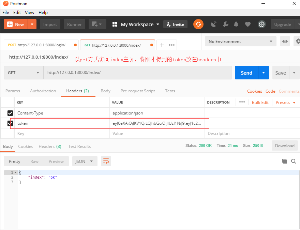This screenshot has width=300, height=230.
Task: Open the No Environment selector
Action: point(240,41)
